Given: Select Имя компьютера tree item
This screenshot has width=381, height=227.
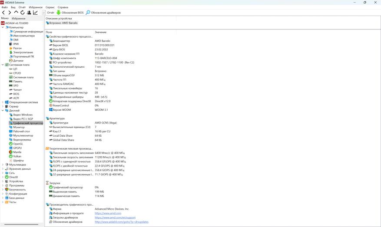Looking at the screenshot, I should pos(22,36).
